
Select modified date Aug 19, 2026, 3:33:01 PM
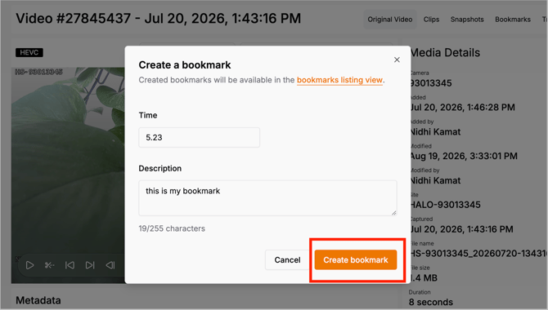click(x=464, y=156)
